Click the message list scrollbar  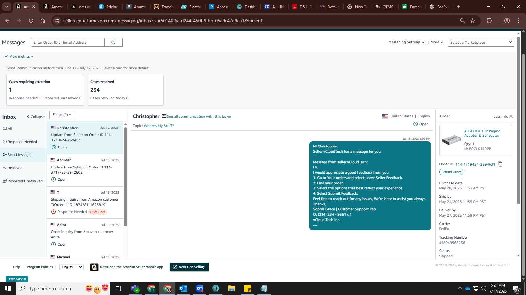pyautogui.click(x=125, y=177)
